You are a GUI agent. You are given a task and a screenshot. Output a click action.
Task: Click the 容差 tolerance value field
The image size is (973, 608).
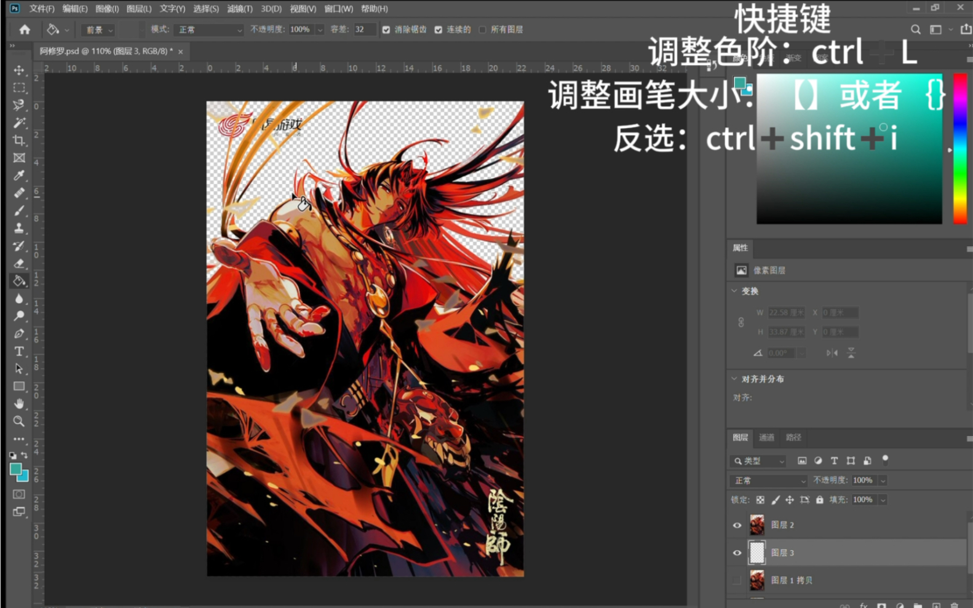pyautogui.click(x=364, y=30)
